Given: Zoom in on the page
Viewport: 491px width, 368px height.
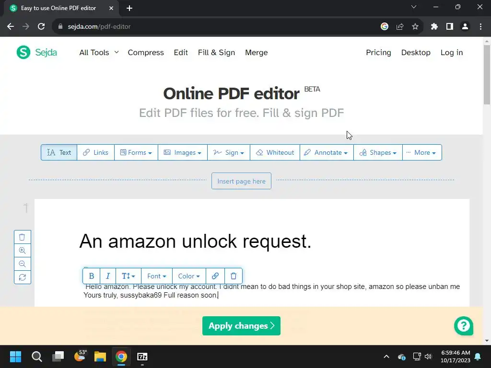Looking at the screenshot, I should pos(22,250).
